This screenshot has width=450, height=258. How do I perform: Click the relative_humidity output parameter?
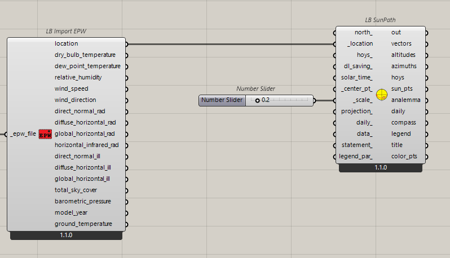pyautogui.click(x=80, y=77)
